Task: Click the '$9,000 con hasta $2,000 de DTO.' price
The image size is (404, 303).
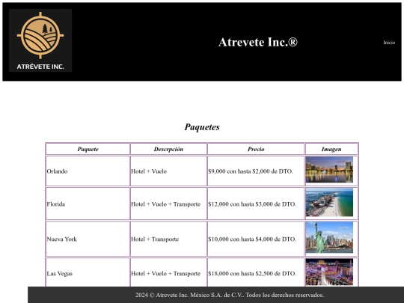Action: (x=251, y=171)
